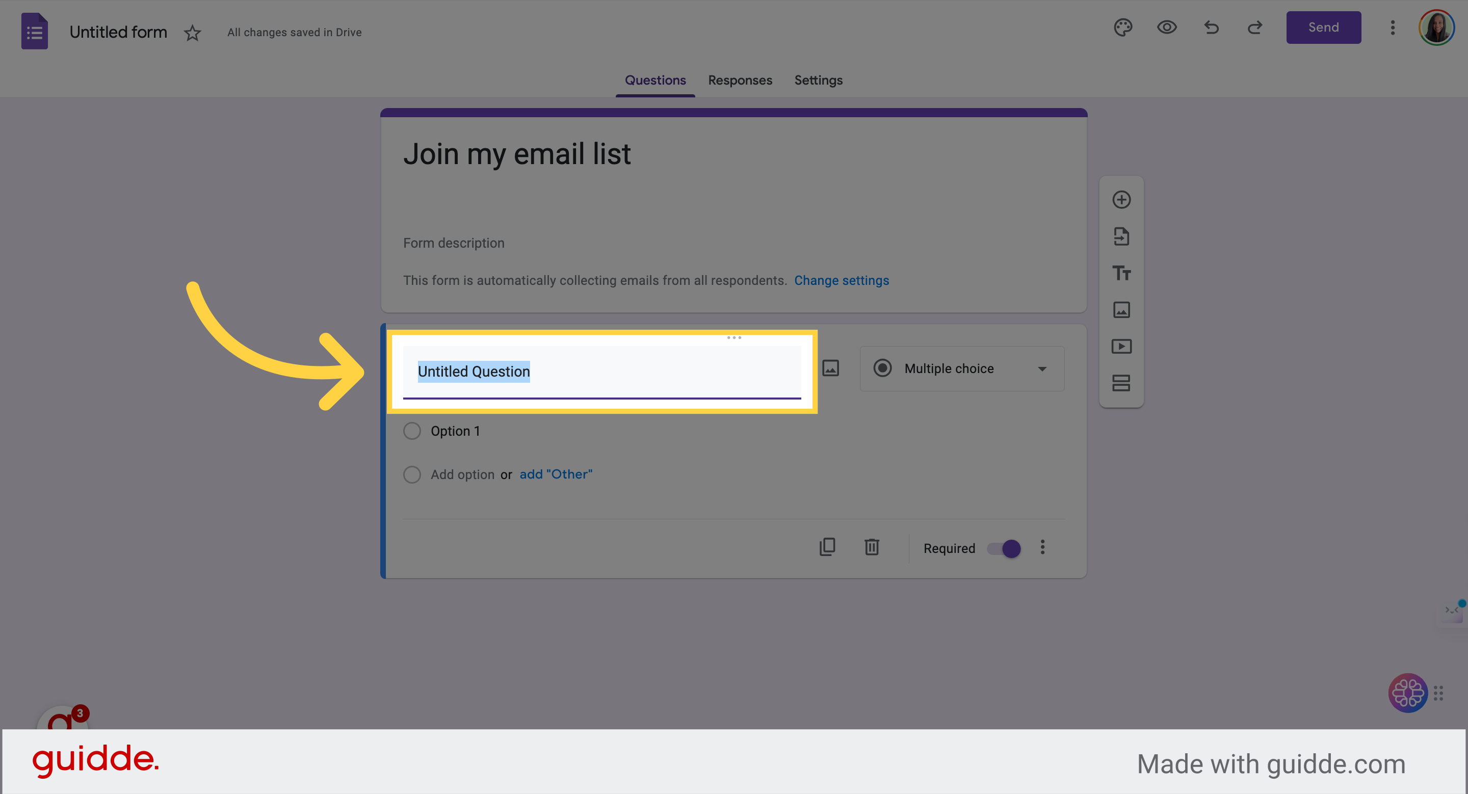Click the guidde extension badge icon
Viewport: 1468px width, 794px height.
(x=63, y=718)
